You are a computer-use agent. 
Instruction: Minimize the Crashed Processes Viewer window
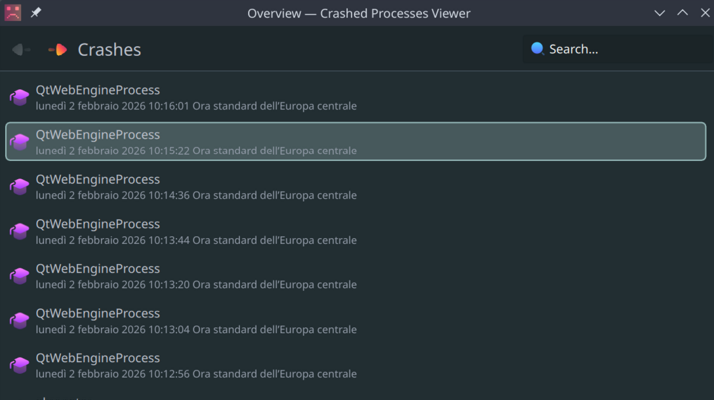(659, 13)
